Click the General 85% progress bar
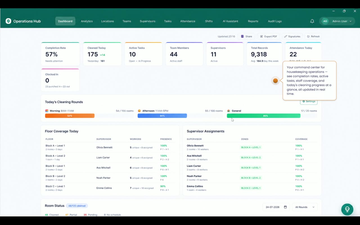360x225 pixels. pos(264,116)
